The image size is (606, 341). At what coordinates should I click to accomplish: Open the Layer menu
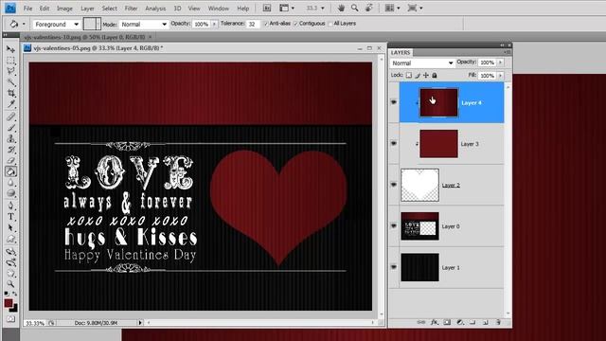pos(87,9)
